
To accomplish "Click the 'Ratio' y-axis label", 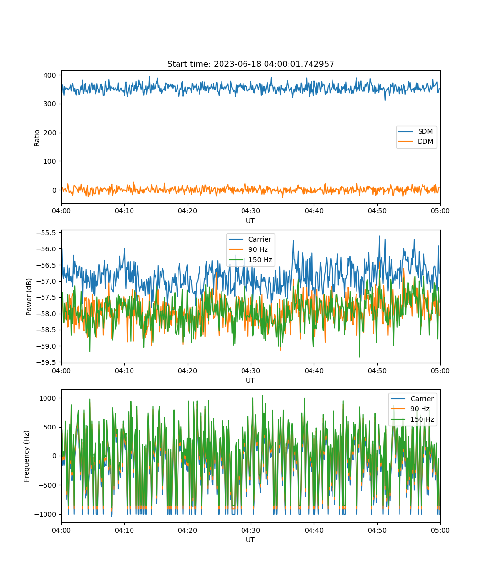I will [37, 137].
